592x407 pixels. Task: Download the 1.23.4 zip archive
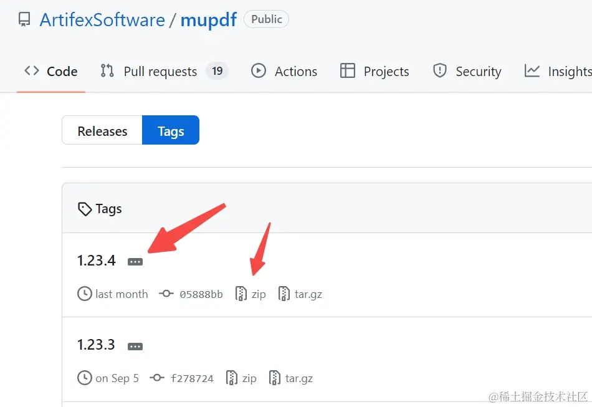[x=259, y=294]
